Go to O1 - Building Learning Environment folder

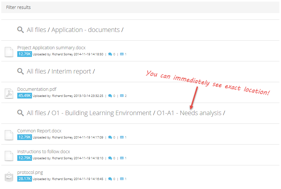point(101,113)
